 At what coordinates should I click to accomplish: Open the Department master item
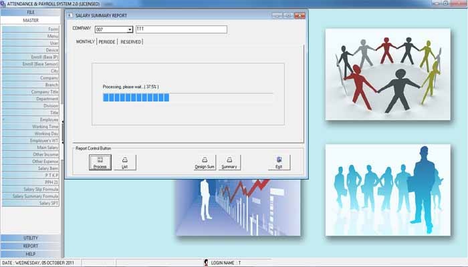(x=31, y=99)
